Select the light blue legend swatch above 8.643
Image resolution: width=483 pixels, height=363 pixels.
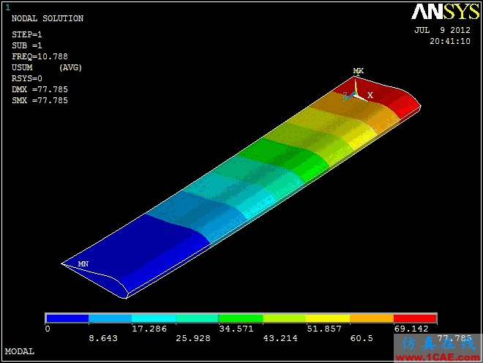(x=111, y=318)
